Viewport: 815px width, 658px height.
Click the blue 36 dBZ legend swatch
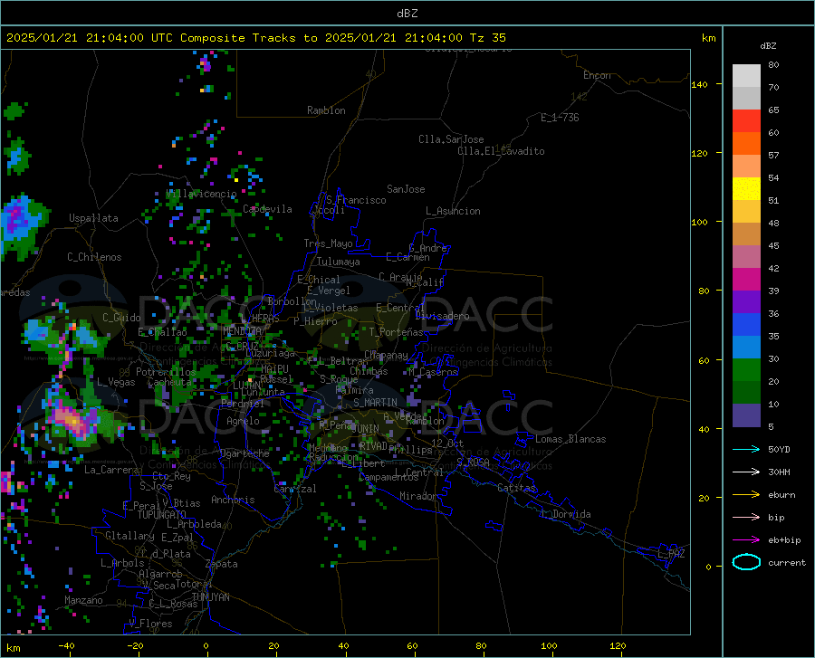point(746,324)
